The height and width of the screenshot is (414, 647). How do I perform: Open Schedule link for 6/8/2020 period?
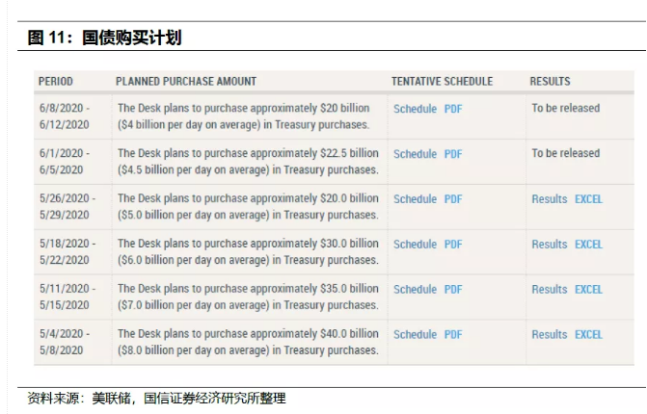pos(415,109)
